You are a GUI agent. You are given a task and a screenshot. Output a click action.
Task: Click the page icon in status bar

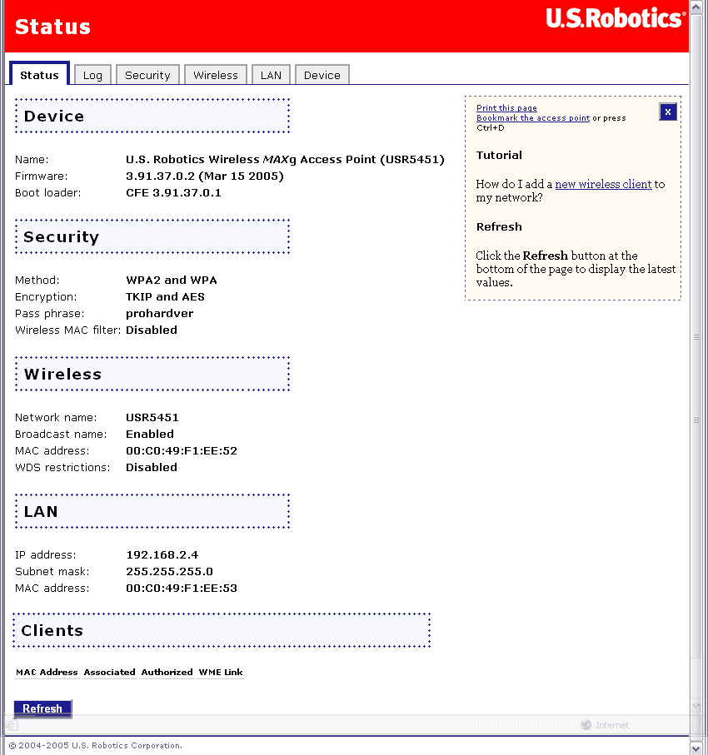12,725
